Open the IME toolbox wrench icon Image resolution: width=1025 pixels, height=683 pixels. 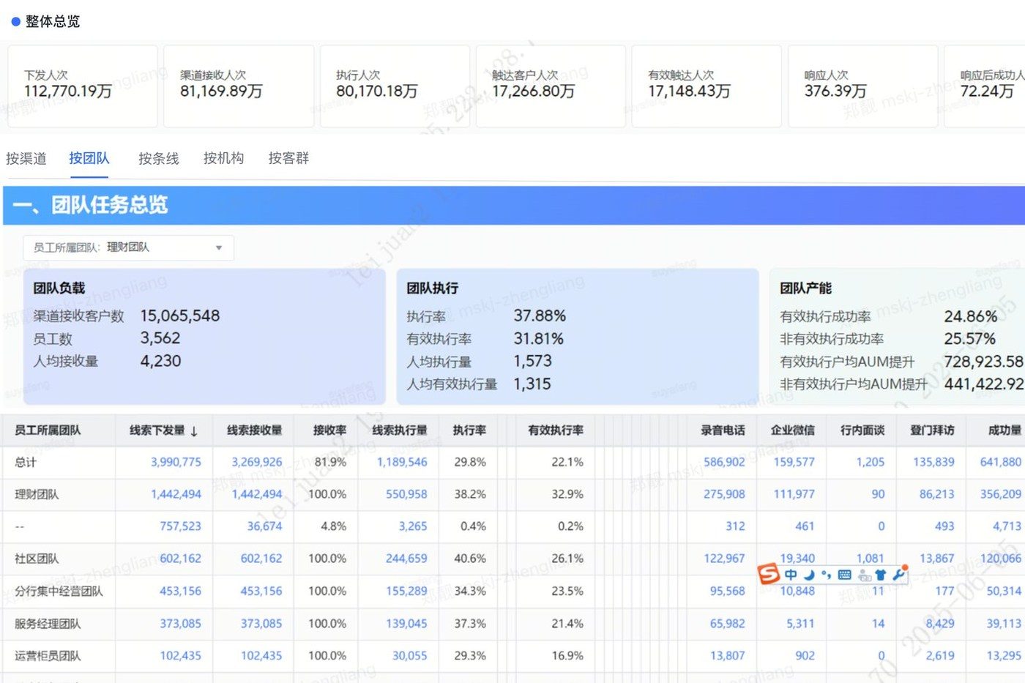tap(899, 574)
